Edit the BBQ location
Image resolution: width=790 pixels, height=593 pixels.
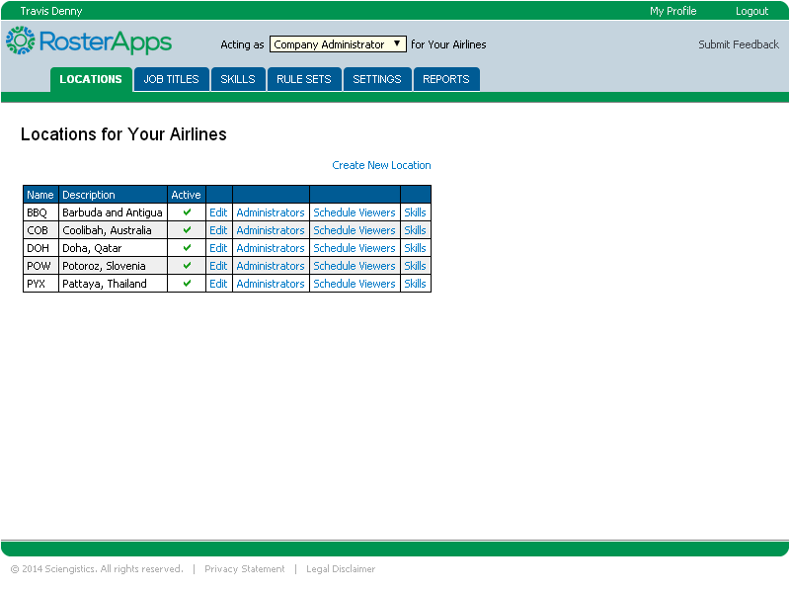[218, 212]
